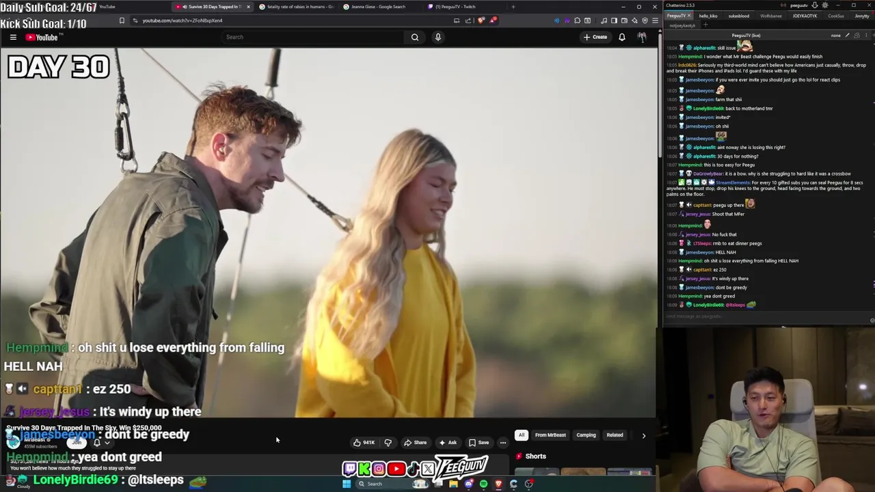Click the YouTube search magnifier button
Screen dimensions: 875x492
coord(415,37)
